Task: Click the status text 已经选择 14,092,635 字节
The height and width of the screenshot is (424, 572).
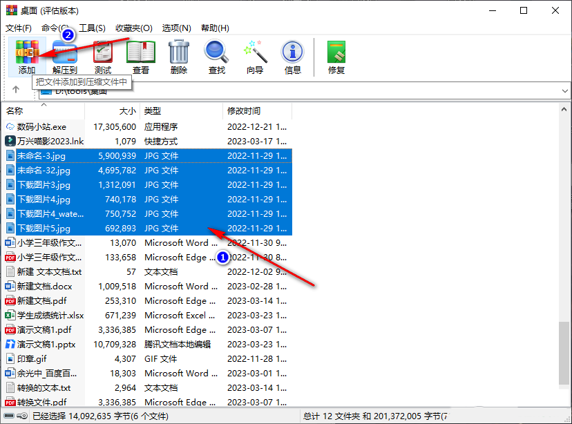Action: [100, 416]
